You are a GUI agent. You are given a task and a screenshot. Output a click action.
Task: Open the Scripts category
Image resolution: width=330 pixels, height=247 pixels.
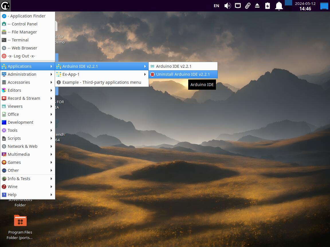pos(27,138)
